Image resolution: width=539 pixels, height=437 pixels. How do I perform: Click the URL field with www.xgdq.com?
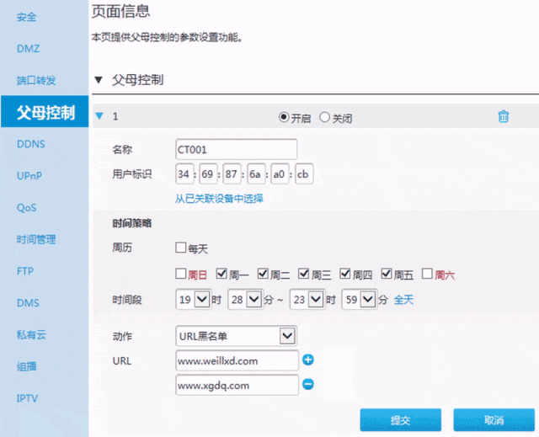237,385
